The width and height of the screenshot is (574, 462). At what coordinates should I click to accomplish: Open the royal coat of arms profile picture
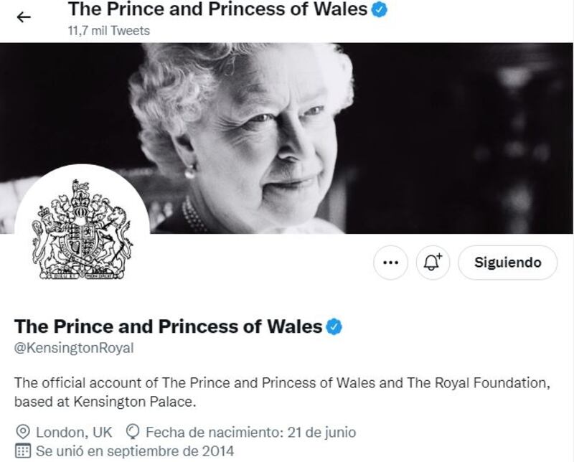(82, 230)
